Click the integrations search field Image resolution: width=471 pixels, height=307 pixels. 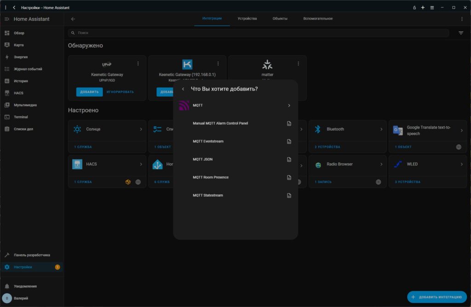[x=258, y=33]
